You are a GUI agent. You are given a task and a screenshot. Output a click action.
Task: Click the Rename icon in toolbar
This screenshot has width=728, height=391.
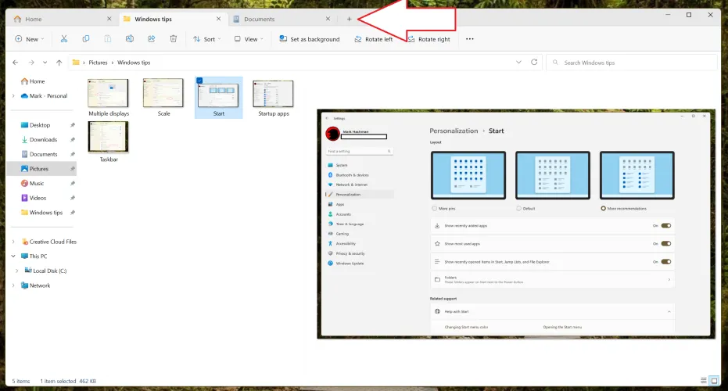pyautogui.click(x=130, y=39)
